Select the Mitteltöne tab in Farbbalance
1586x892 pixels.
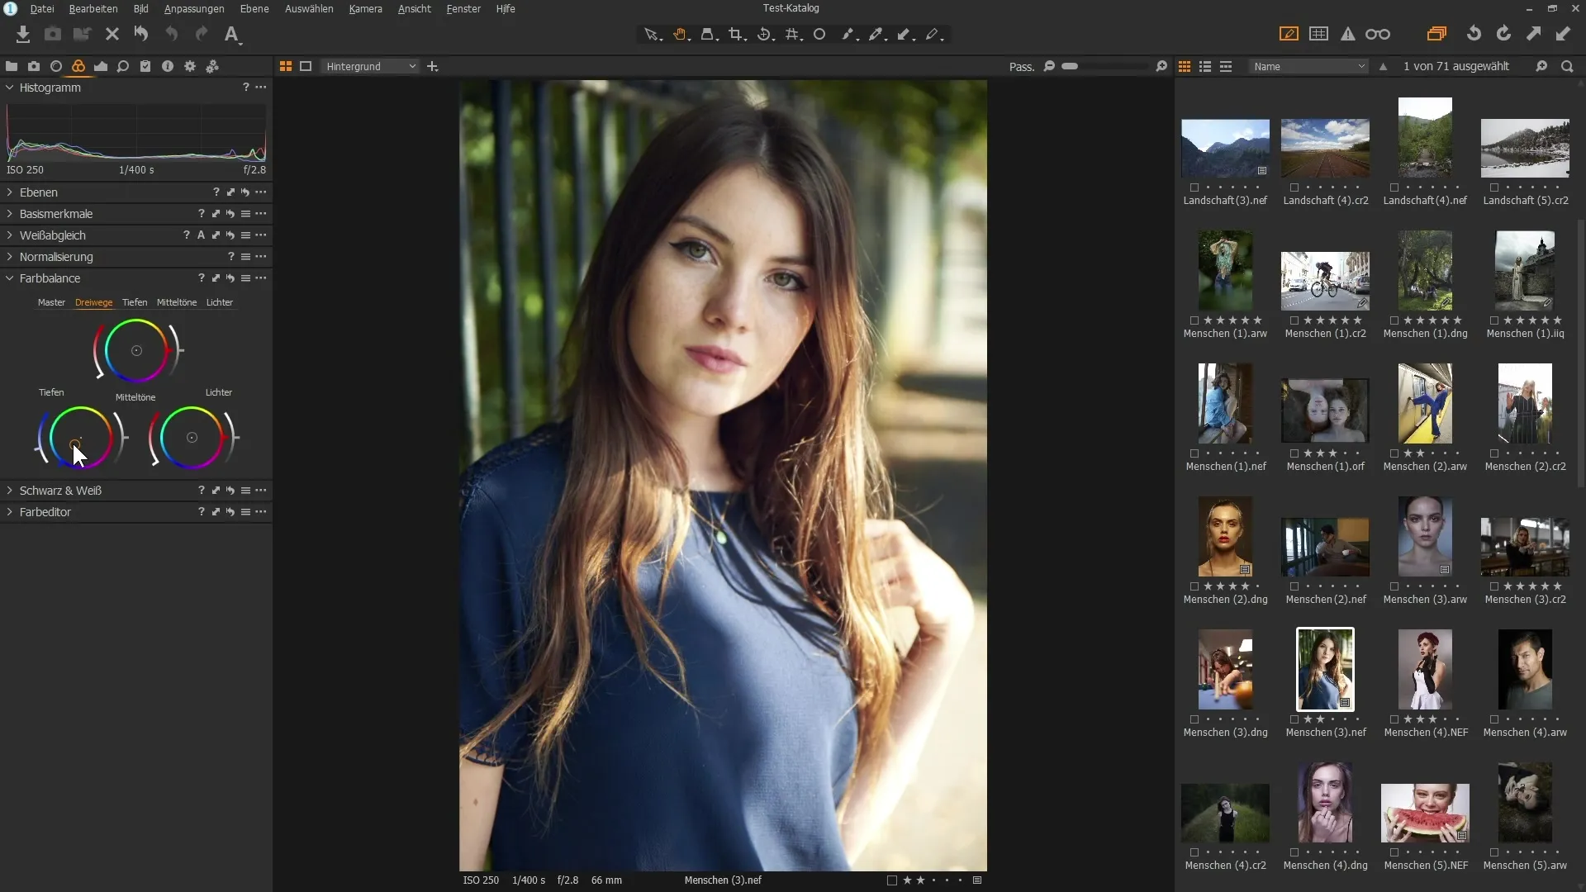(177, 302)
